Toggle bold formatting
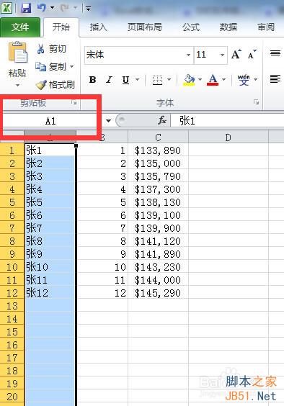The image size is (284, 406). point(92,79)
